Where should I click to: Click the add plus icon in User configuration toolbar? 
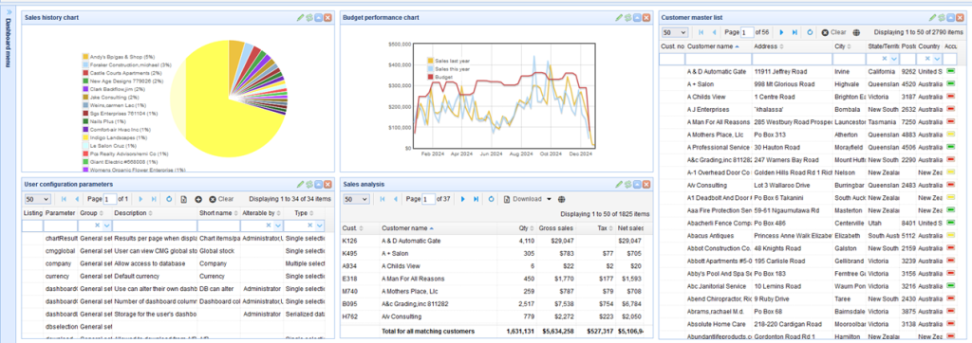pyautogui.click(x=198, y=199)
